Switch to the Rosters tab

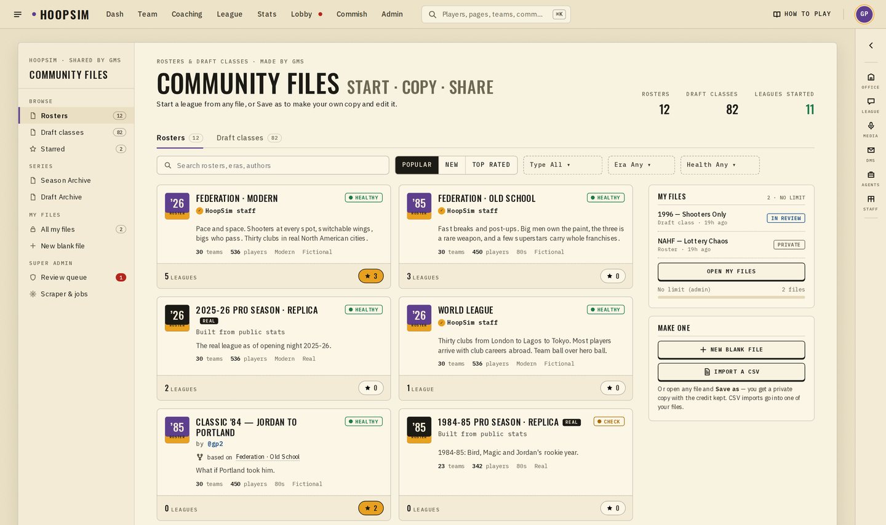pyautogui.click(x=180, y=138)
